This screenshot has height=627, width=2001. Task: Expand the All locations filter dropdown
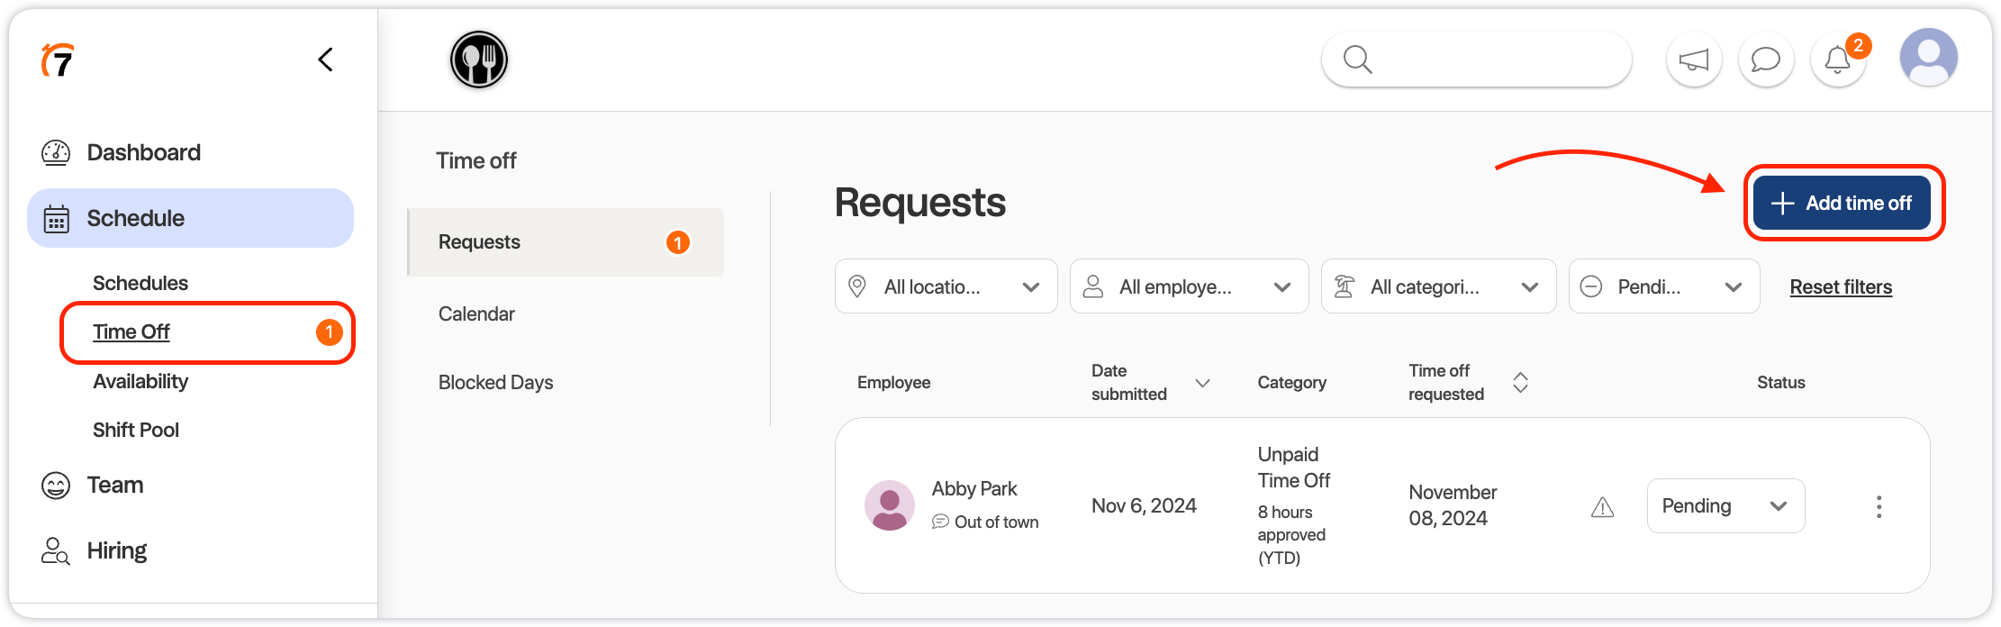[946, 286]
